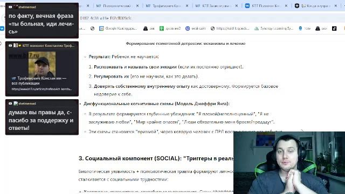
Task: Open the Synergy Learning System bookmark
Action: tap(274, 29)
